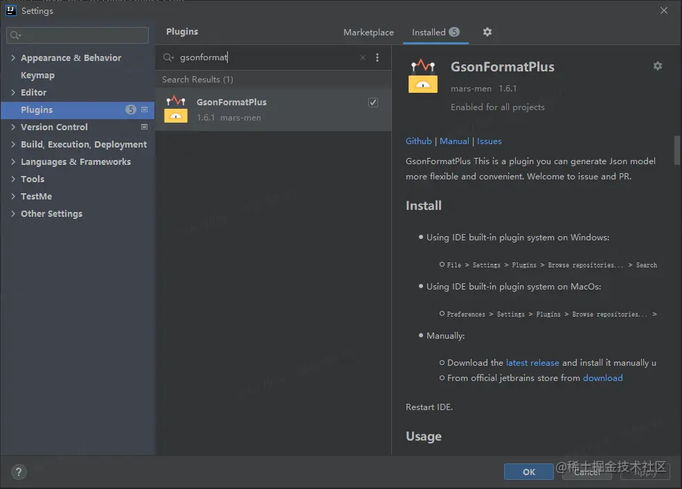This screenshot has width=682, height=489.
Task: Open the plugin search options three-dot menu
Action: click(x=377, y=57)
